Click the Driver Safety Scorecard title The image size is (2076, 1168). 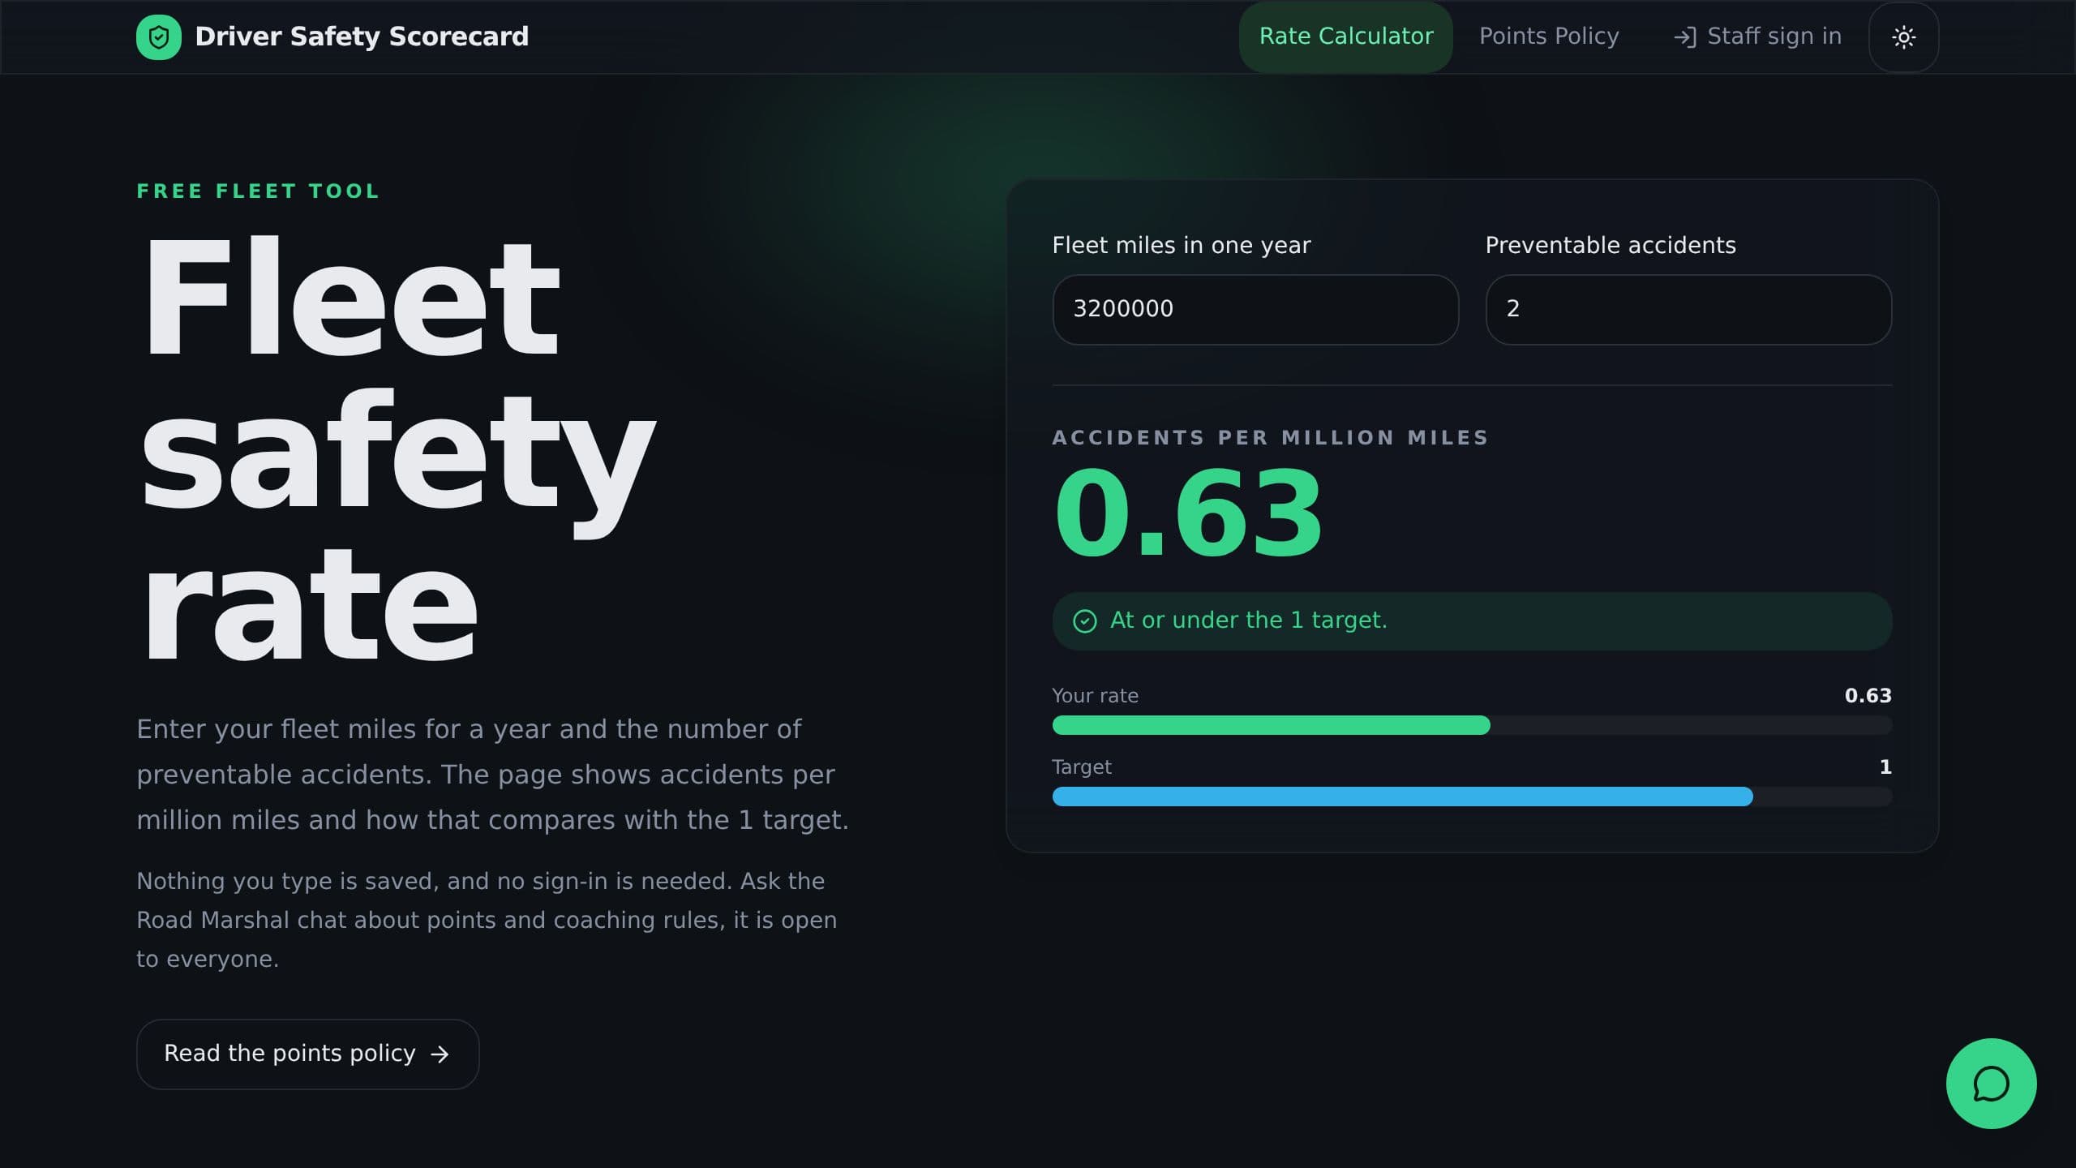click(362, 37)
